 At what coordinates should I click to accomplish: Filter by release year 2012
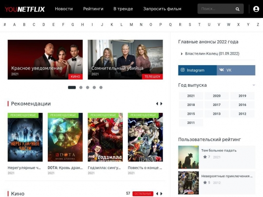pos(242,114)
